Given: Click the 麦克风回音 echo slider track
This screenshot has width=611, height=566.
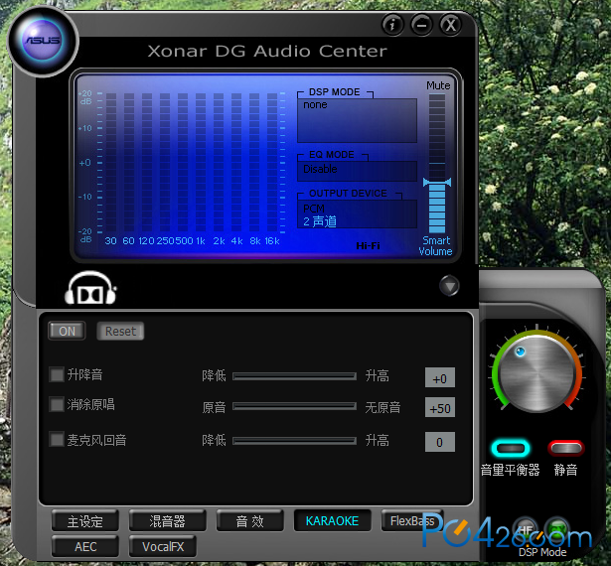Looking at the screenshot, I should point(294,441).
